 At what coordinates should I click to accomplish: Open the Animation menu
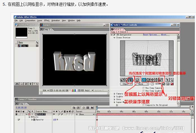[x=56, y=21]
